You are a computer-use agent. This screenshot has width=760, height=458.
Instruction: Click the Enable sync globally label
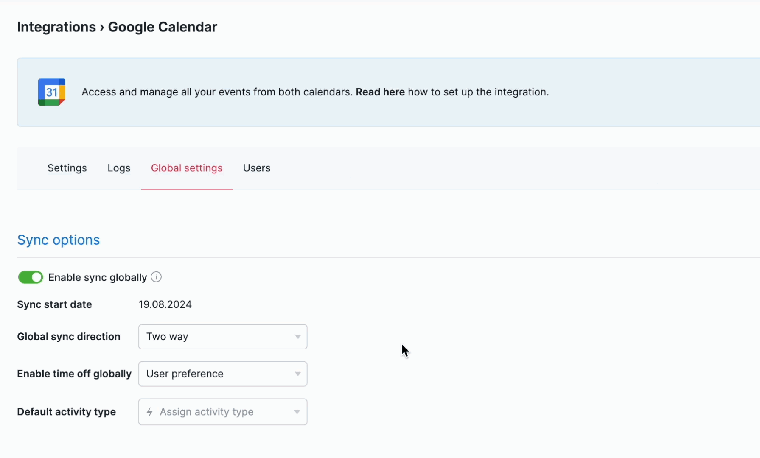click(98, 277)
